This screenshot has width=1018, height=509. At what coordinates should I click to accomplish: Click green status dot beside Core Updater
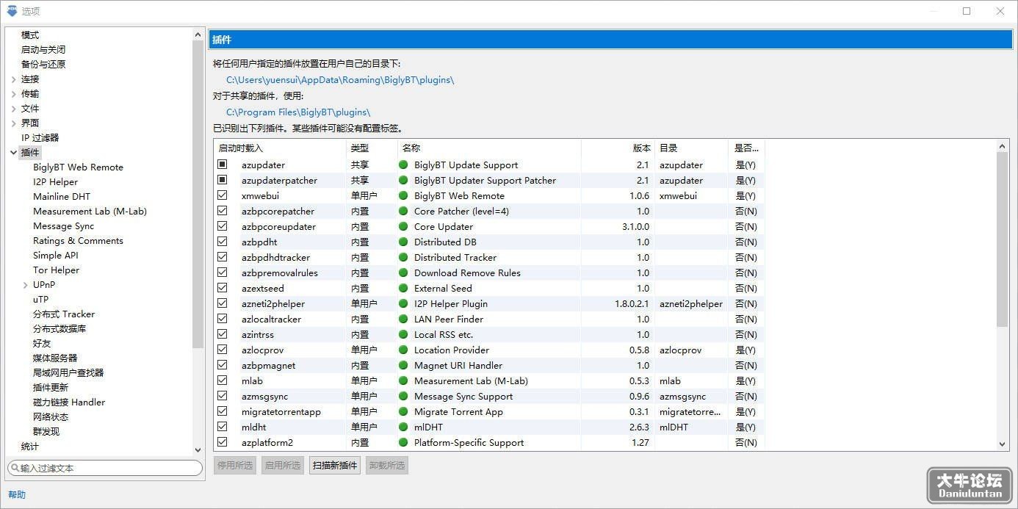click(x=403, y=226)
